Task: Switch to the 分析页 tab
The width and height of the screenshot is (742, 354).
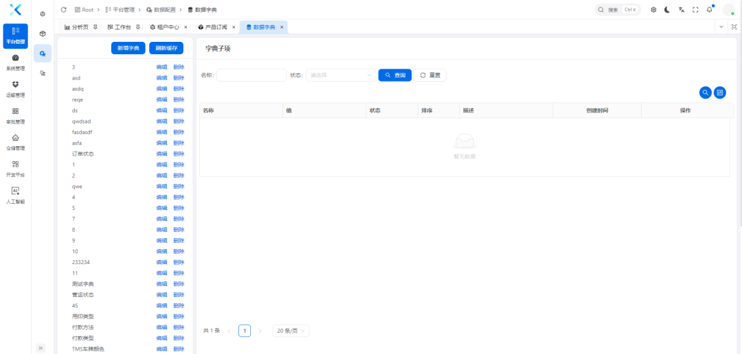Action: click(76, 27)
